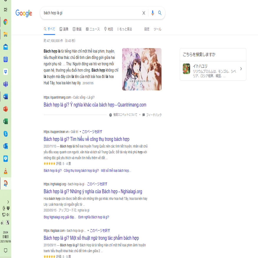Open the notification center icon
The width and height of the screenshot is (258, 258).
5,250
